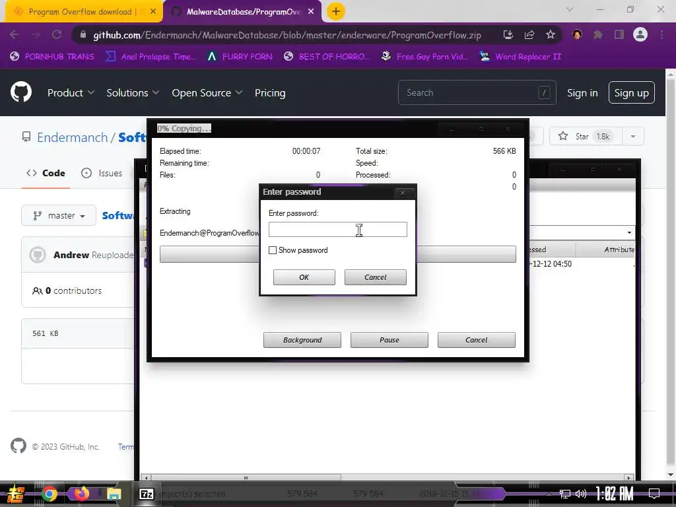Cancel the extraction in Copying window
The image size is (676, 507).
477,340
